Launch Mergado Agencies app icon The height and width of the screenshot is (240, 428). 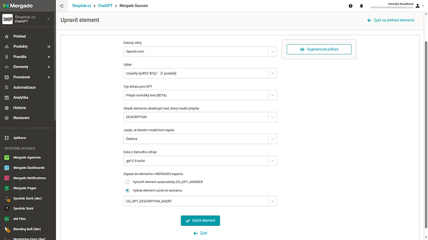coord(7,158)
